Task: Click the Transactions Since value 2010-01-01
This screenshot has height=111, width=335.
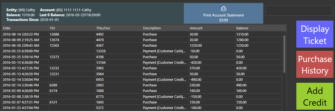Action: (x=49, y=20)
